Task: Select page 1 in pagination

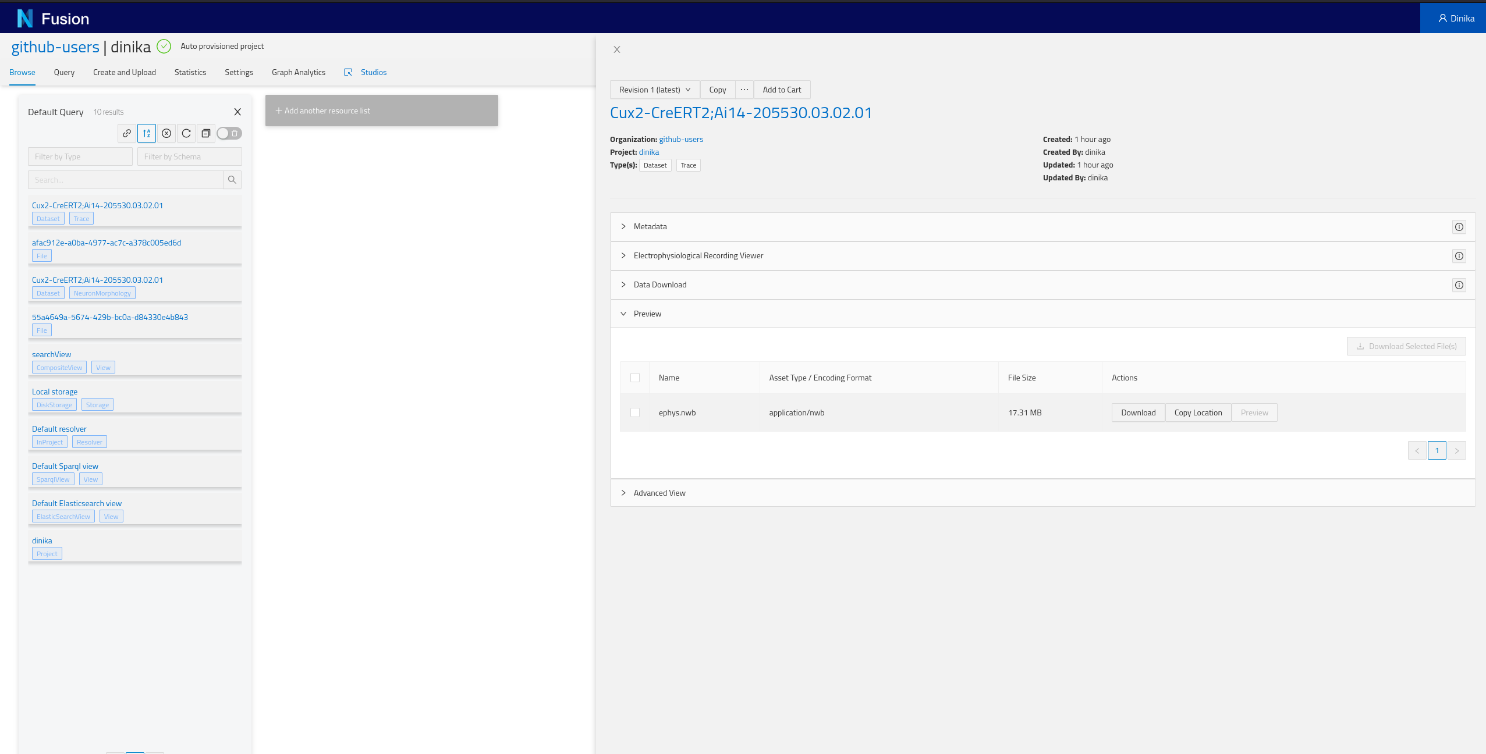Action: 1437,450
